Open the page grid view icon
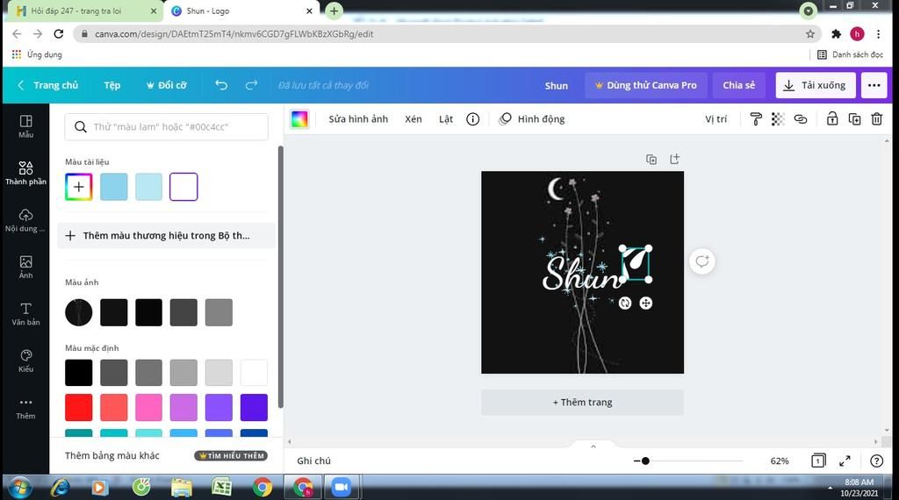Viewport: 899px width, 500px height. [x=818, y=461]
